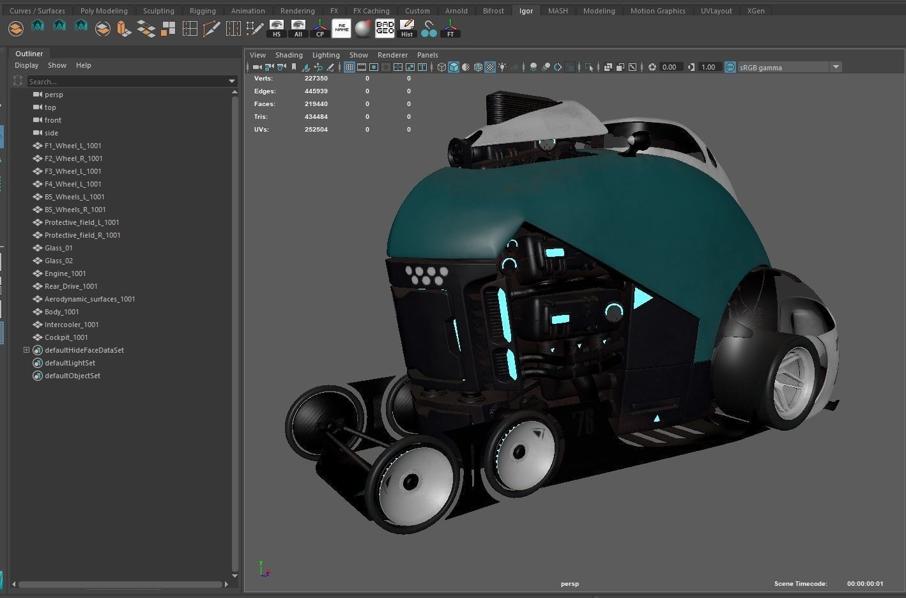Viewport: 906px width, 598px height.
Task: Click the camera bookmarks icon
Action: [x=294, y=67]
